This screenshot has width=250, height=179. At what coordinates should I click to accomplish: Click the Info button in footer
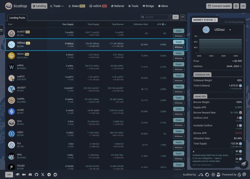pos(9,175)
